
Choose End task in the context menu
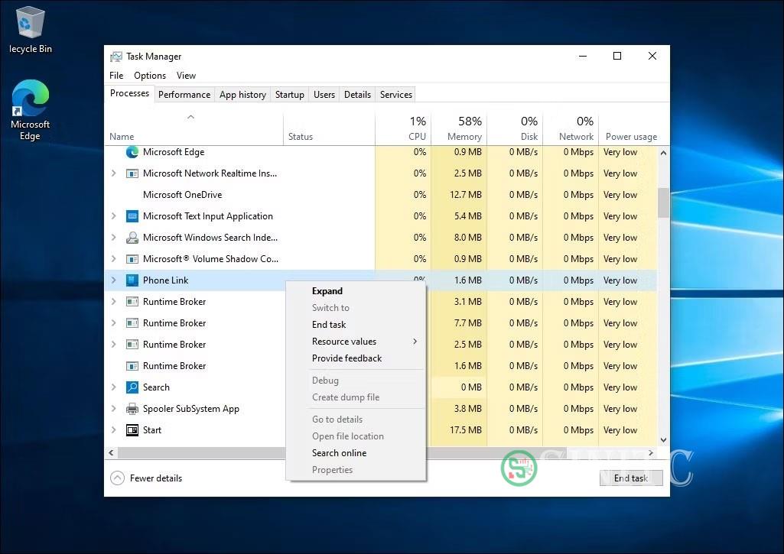(x=356, y=325)
